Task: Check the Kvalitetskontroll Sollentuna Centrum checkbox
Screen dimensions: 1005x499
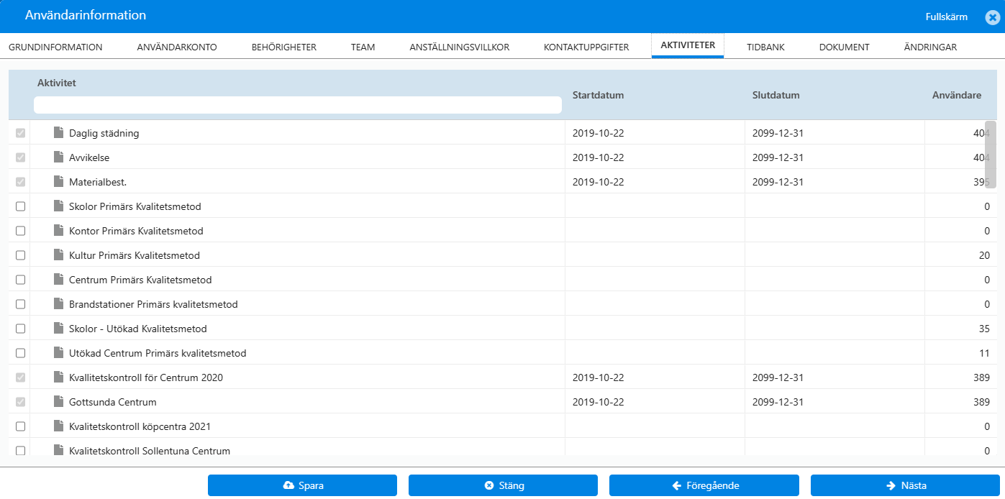Action: pyautogui.click(x=20, y=451)
